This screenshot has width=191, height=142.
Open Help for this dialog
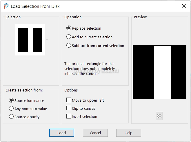129,133
